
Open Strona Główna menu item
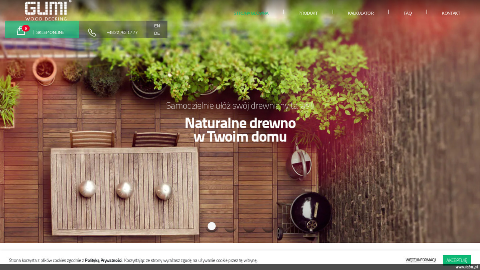coord(251,13)
